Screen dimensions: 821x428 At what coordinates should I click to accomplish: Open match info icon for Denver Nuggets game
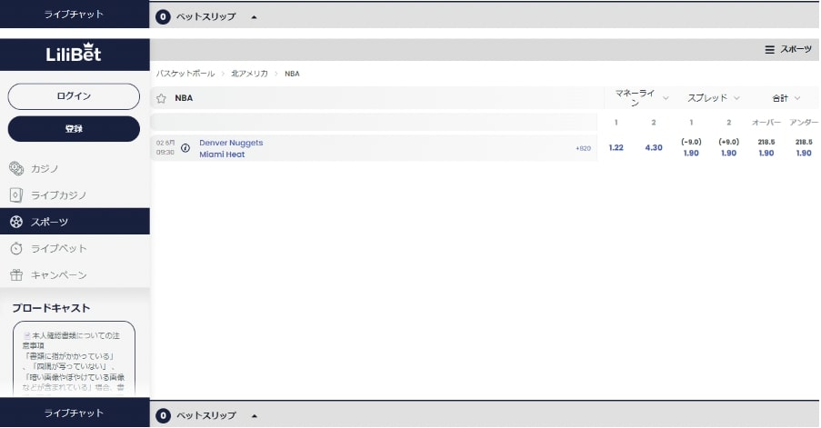click(x=185, y=148)
